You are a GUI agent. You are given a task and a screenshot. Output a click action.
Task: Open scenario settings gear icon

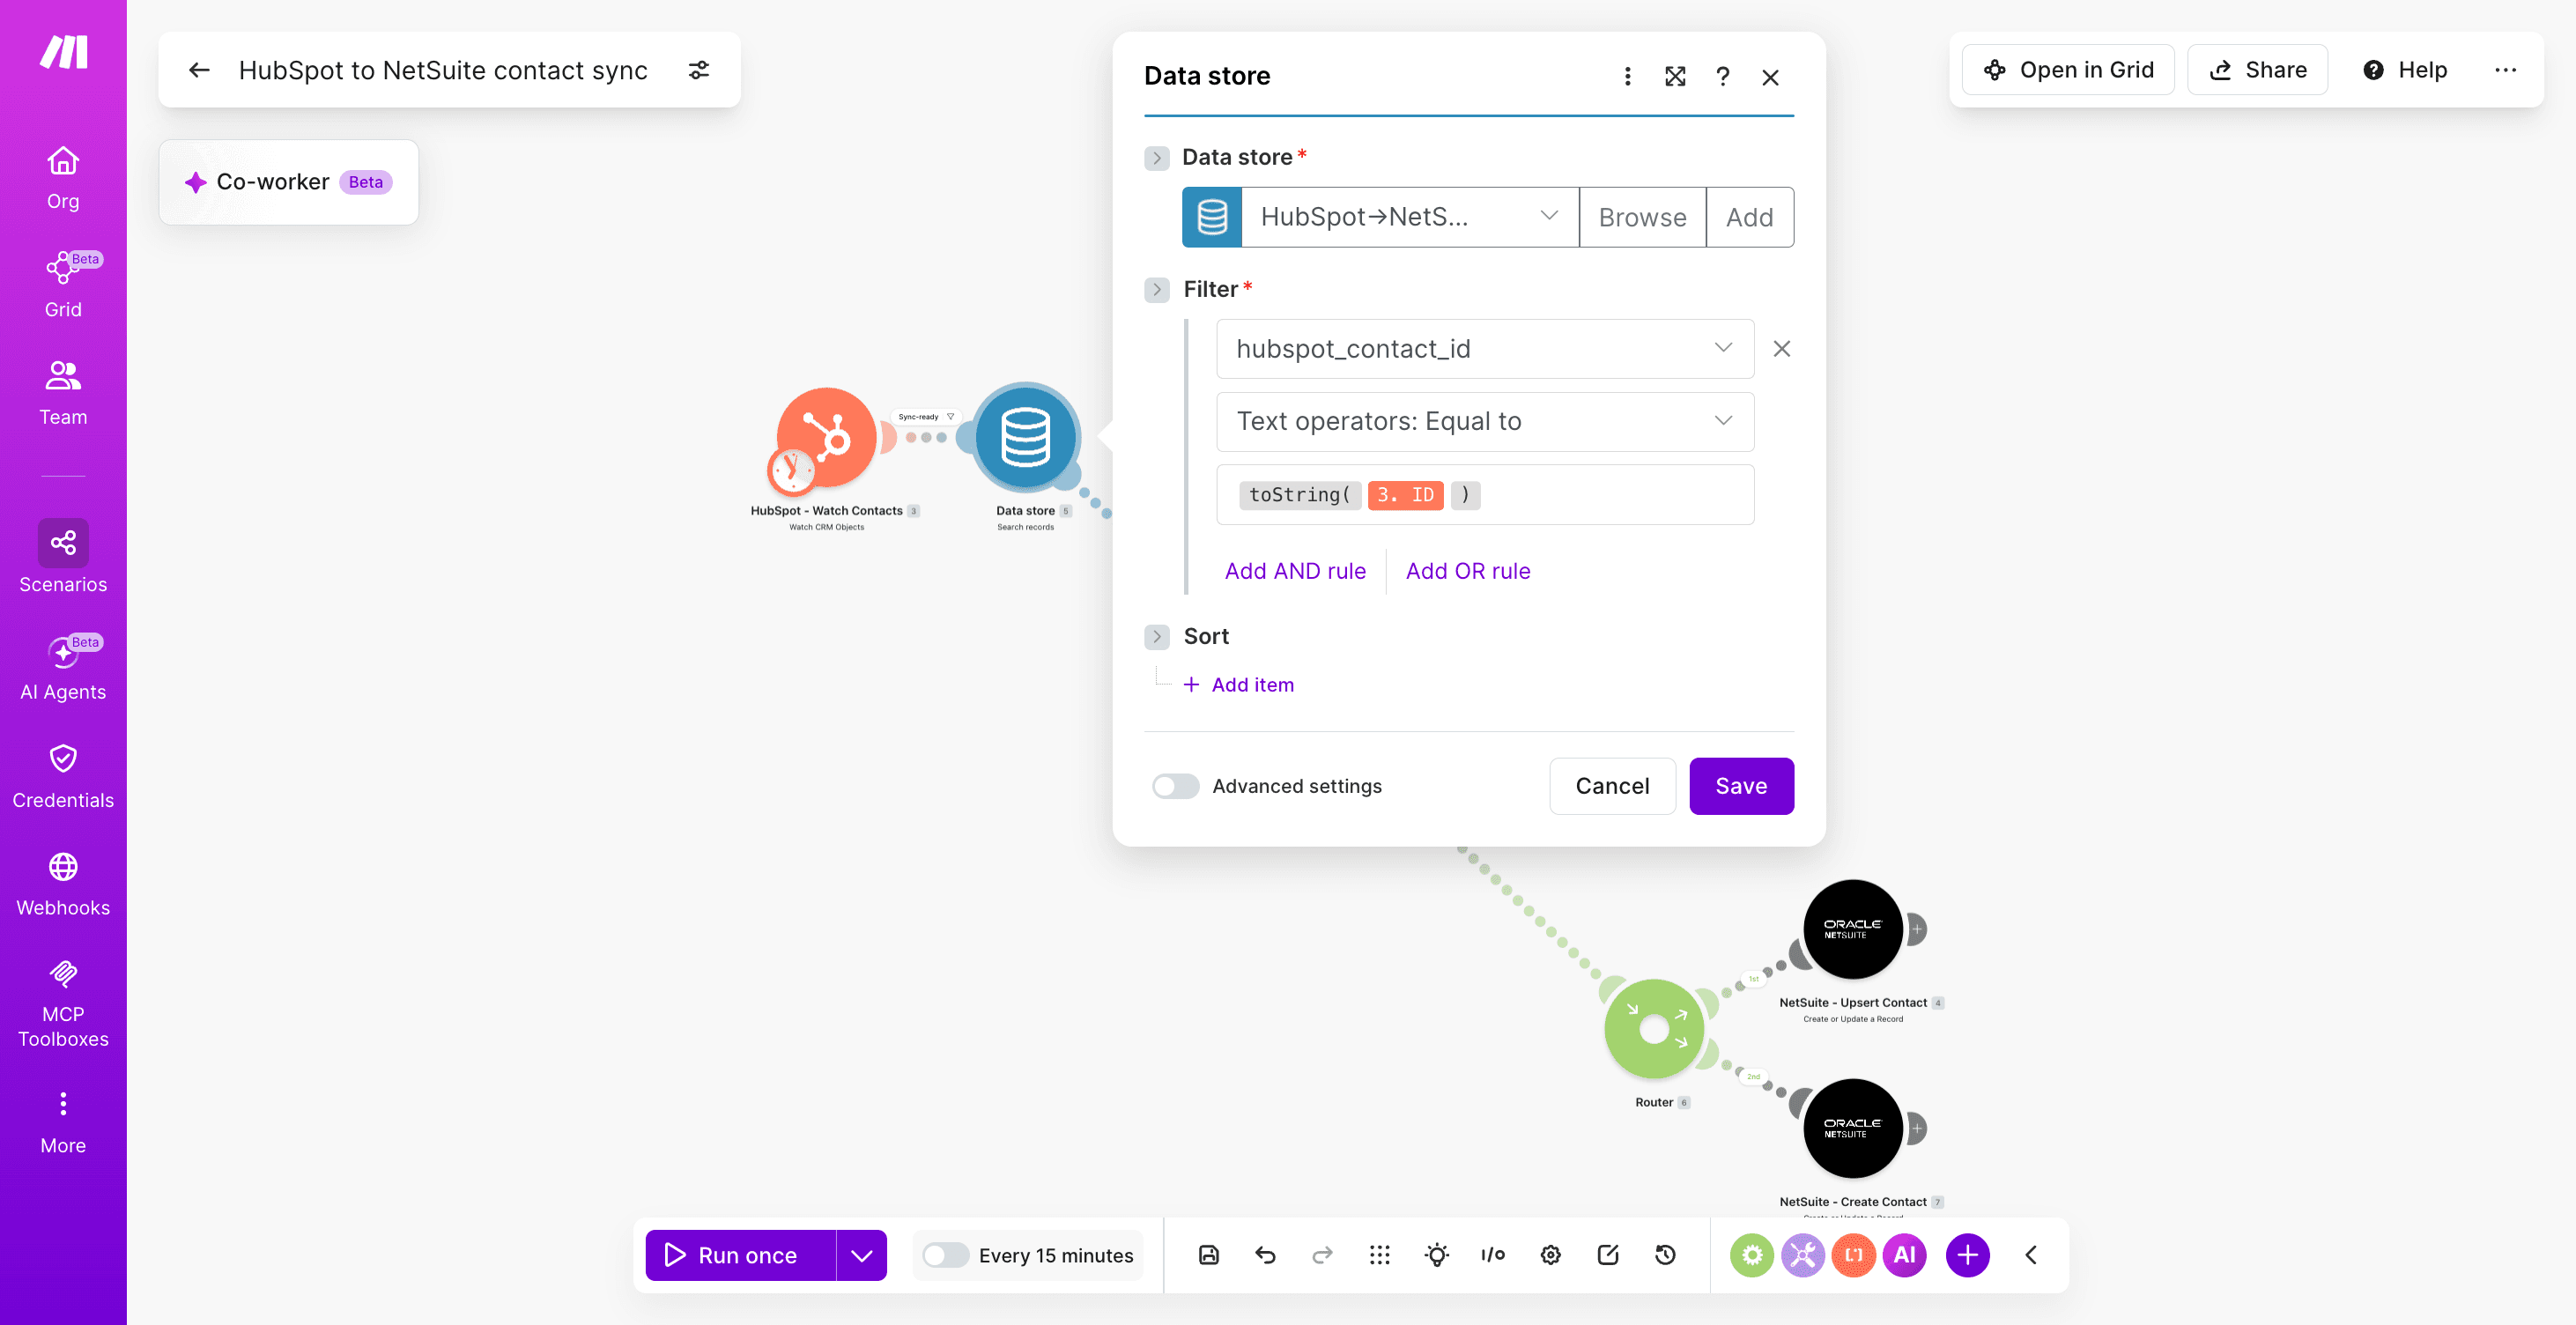[x=1550, y=1255]
